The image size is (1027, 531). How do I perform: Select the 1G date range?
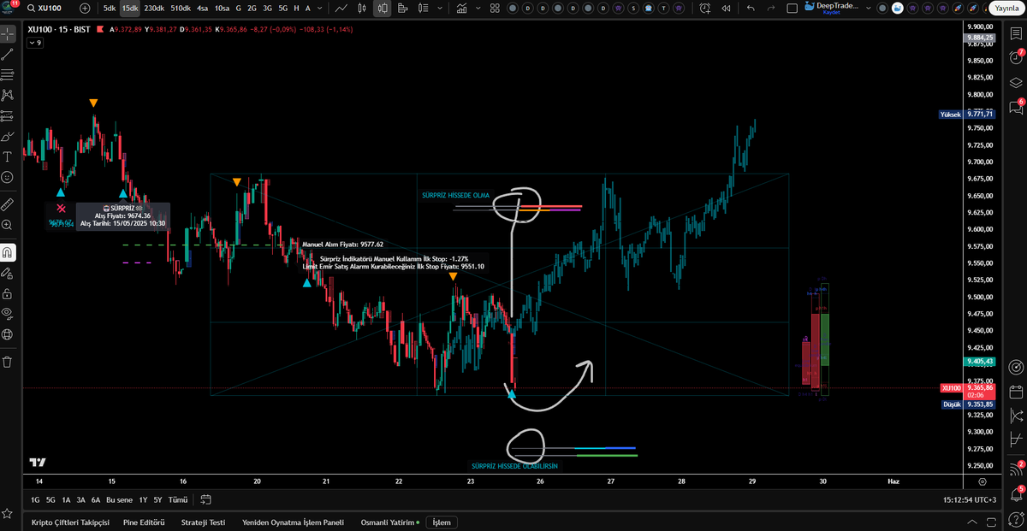click(x=35, y=499)
